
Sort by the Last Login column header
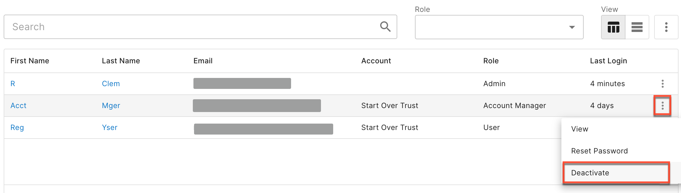[608, 61]
